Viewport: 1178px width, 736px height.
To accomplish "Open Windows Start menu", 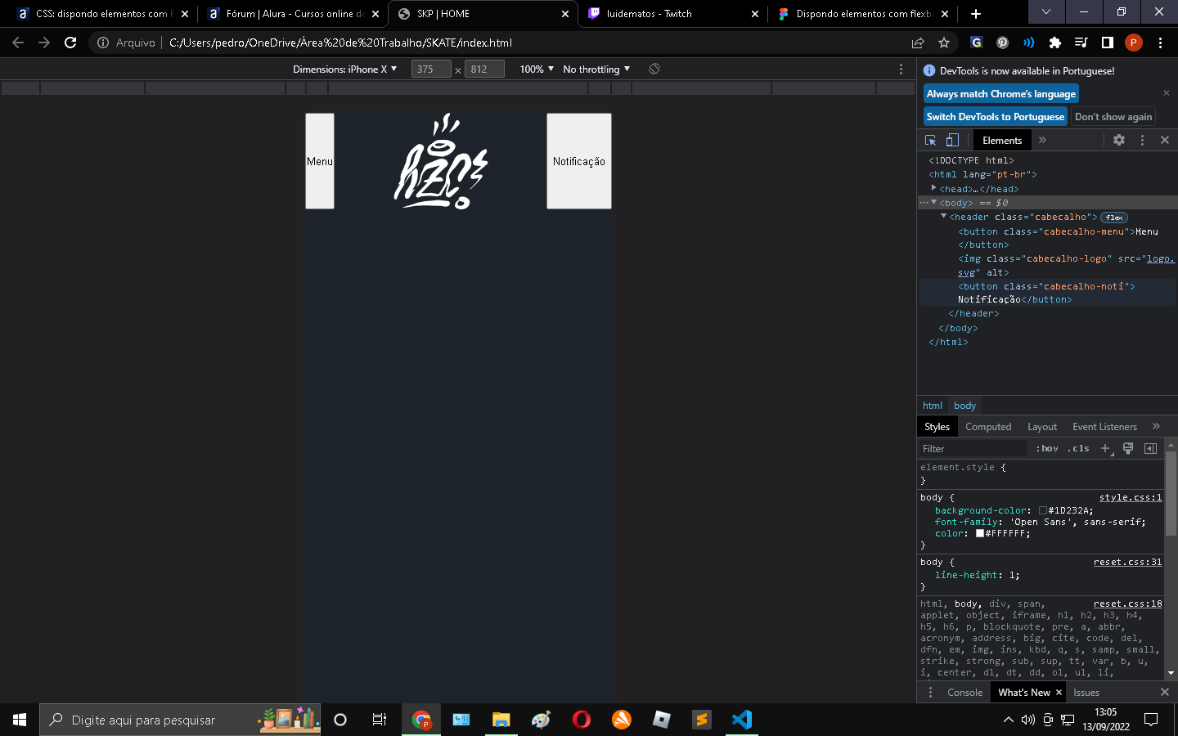I will [20, 720].
